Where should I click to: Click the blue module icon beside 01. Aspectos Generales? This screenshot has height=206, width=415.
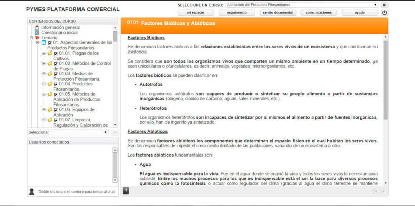click(x=44, y=43)
